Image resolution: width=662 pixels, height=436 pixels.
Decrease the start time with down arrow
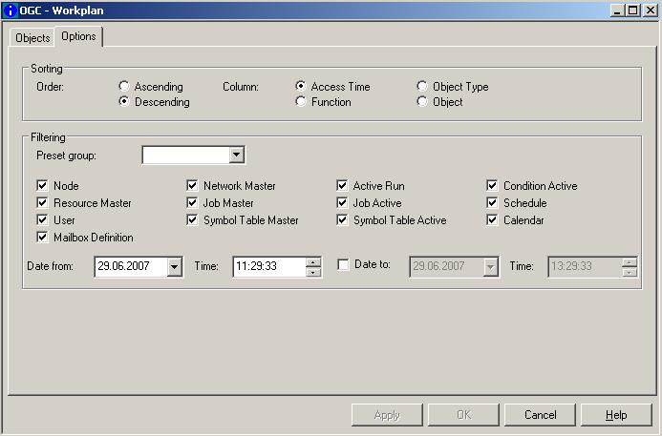click(x=313, y=272)
